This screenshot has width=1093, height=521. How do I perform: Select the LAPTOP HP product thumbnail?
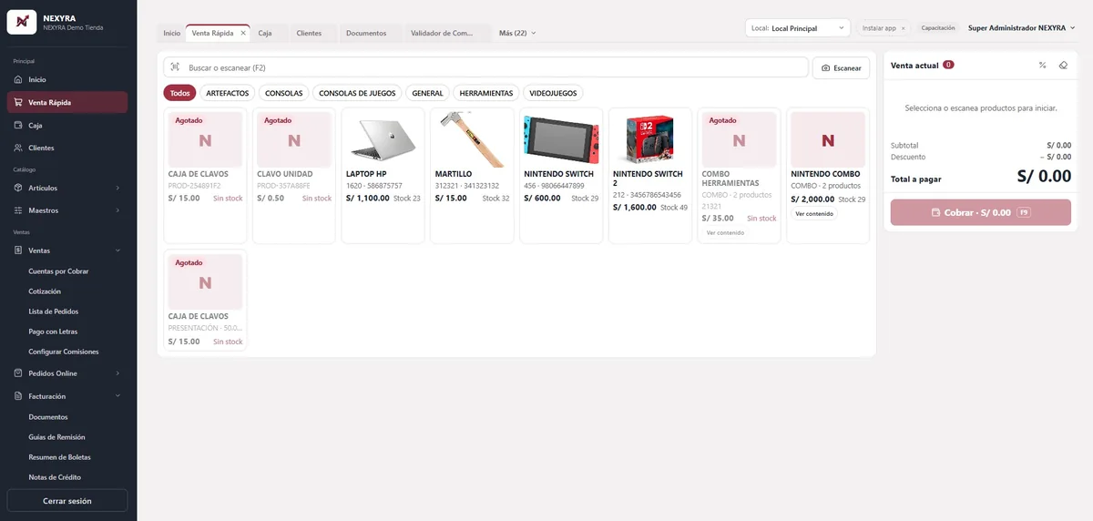pyautogui.click(x=383, y=139)
